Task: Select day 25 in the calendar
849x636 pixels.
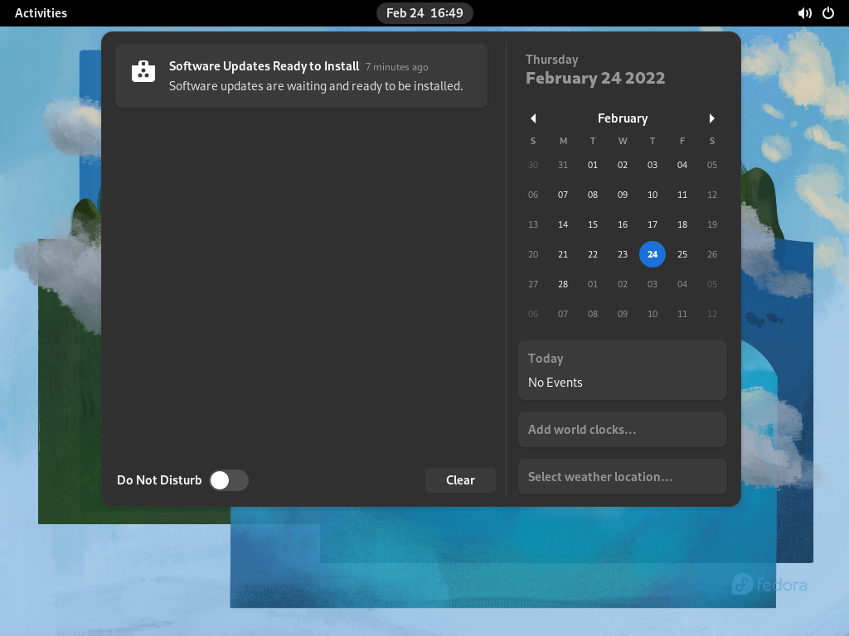Action: 682,254
